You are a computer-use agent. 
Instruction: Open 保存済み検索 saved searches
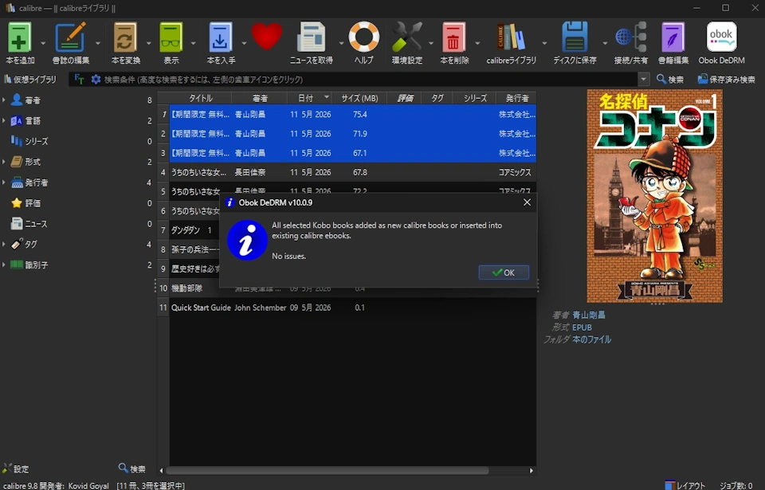pos(726,79)
